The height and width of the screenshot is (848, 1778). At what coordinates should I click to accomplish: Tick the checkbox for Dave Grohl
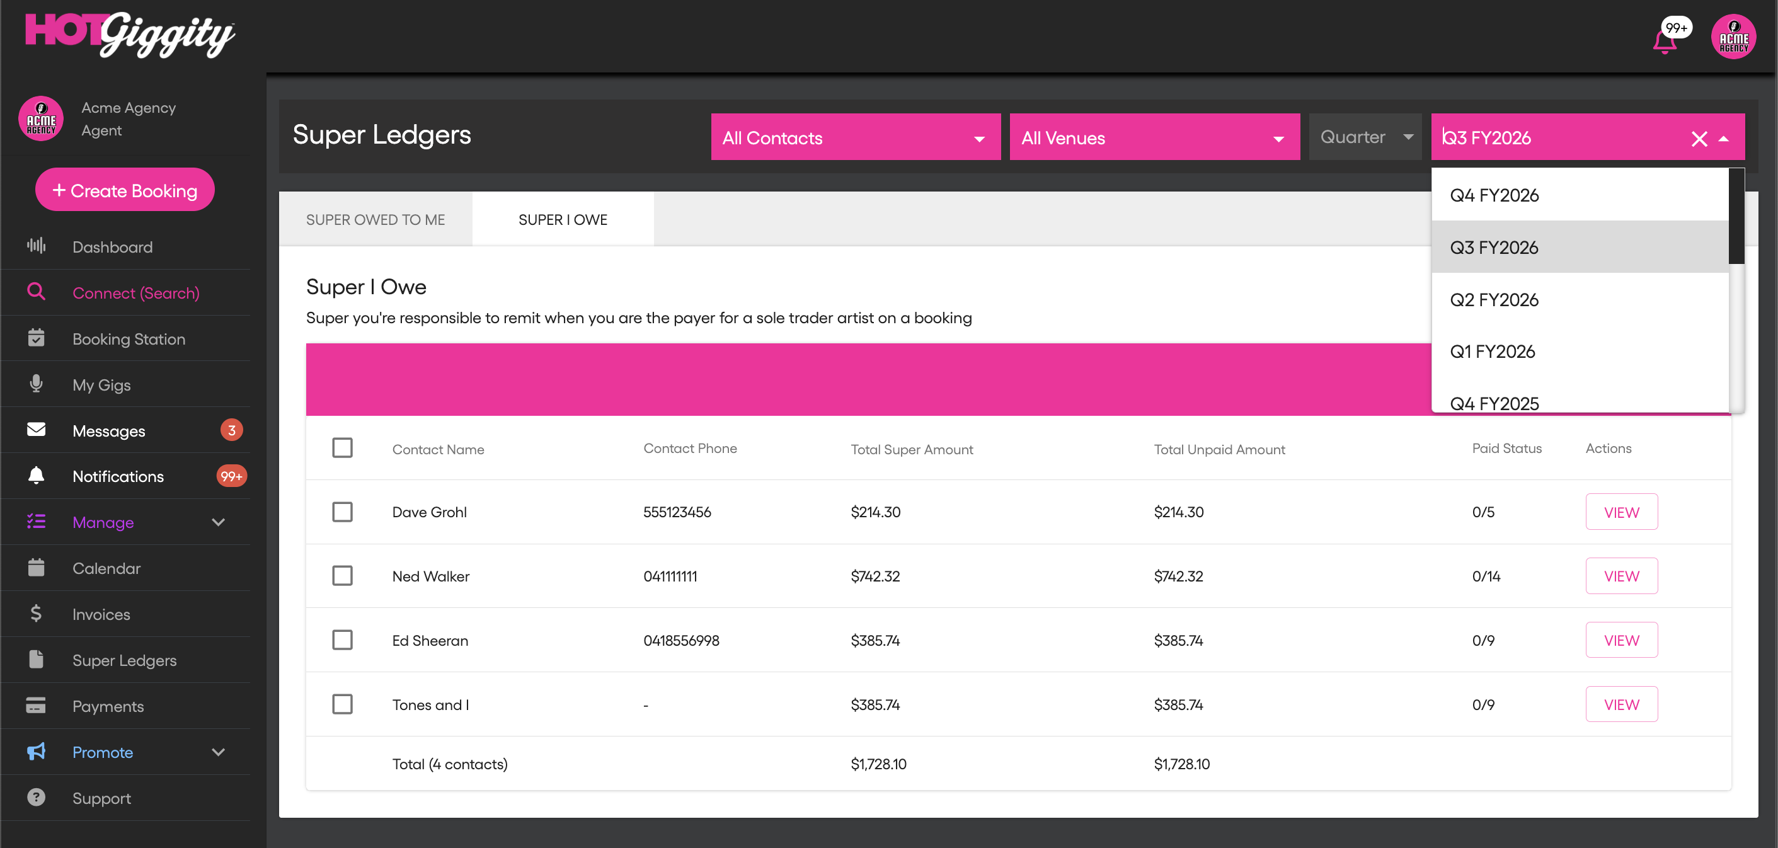click(342, 512)
